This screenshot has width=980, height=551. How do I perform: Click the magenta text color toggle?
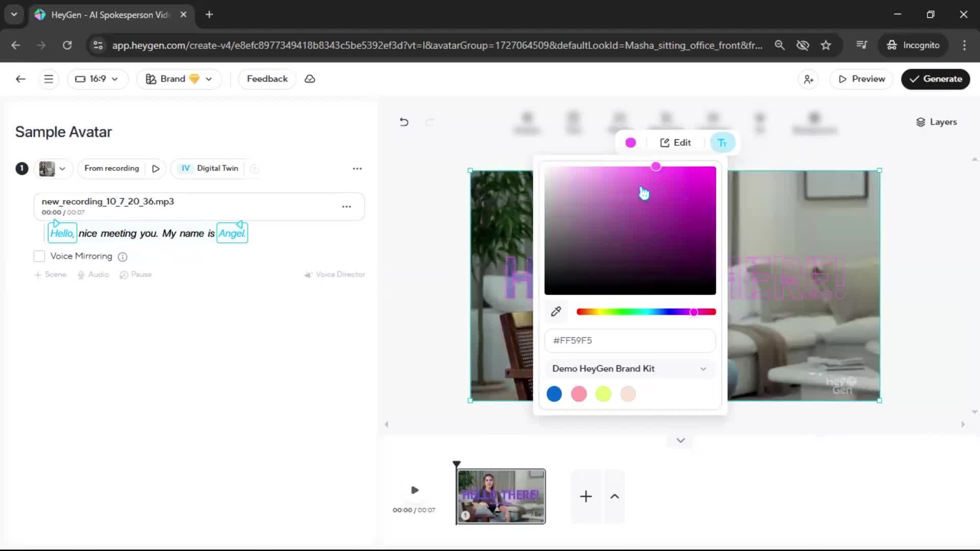631,143
